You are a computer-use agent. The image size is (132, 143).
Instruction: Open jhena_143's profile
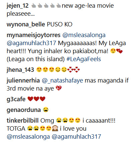click(x=20, y=70)
